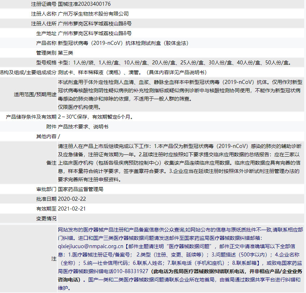
Task: Click registration number 国械注准20203400176
Action: pyautogui.click(x=84, y=4)
